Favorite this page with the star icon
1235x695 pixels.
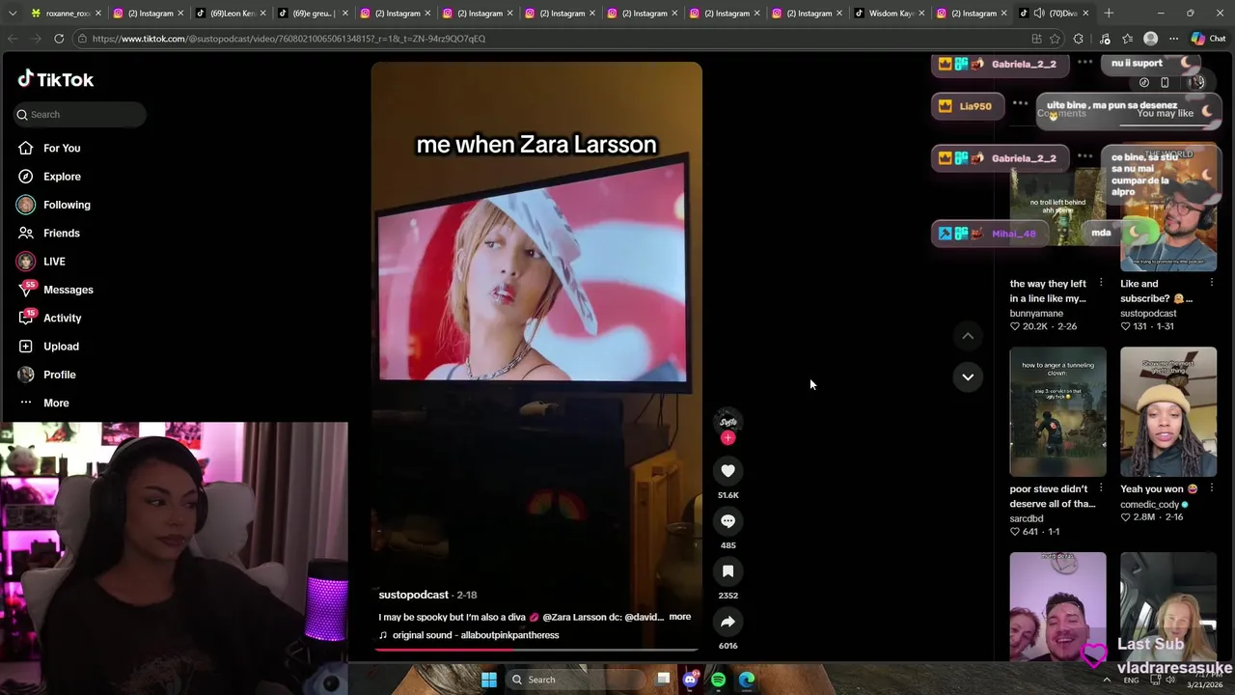[1056, 39]
